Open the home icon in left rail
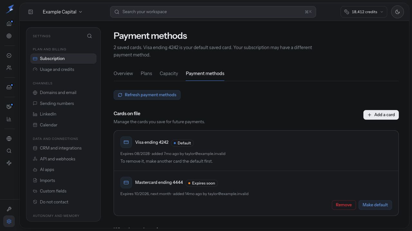This screenshot has width=412, height=231. pos(9,24)
